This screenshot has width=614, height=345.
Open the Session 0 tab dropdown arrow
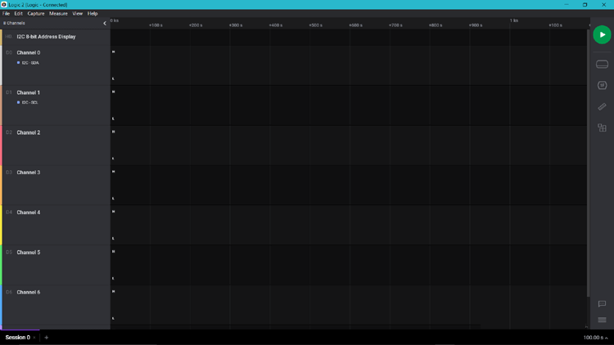(x=34, y=338)
